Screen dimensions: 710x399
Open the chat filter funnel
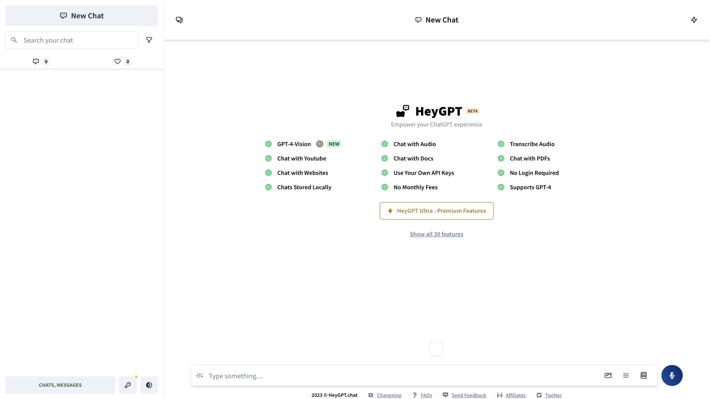pos(149,40)
